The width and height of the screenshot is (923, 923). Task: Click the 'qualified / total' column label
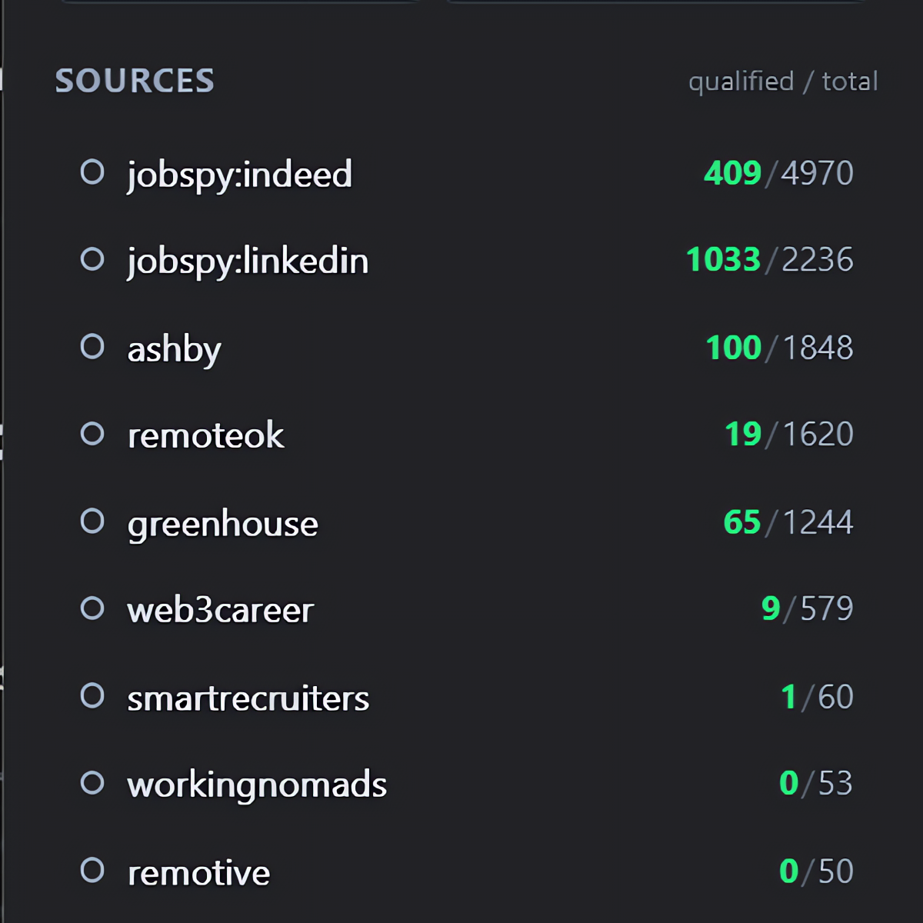click(x=783, y=82)
